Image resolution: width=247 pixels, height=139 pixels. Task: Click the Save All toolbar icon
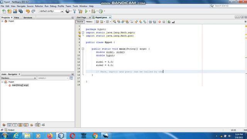click(20, 11)
